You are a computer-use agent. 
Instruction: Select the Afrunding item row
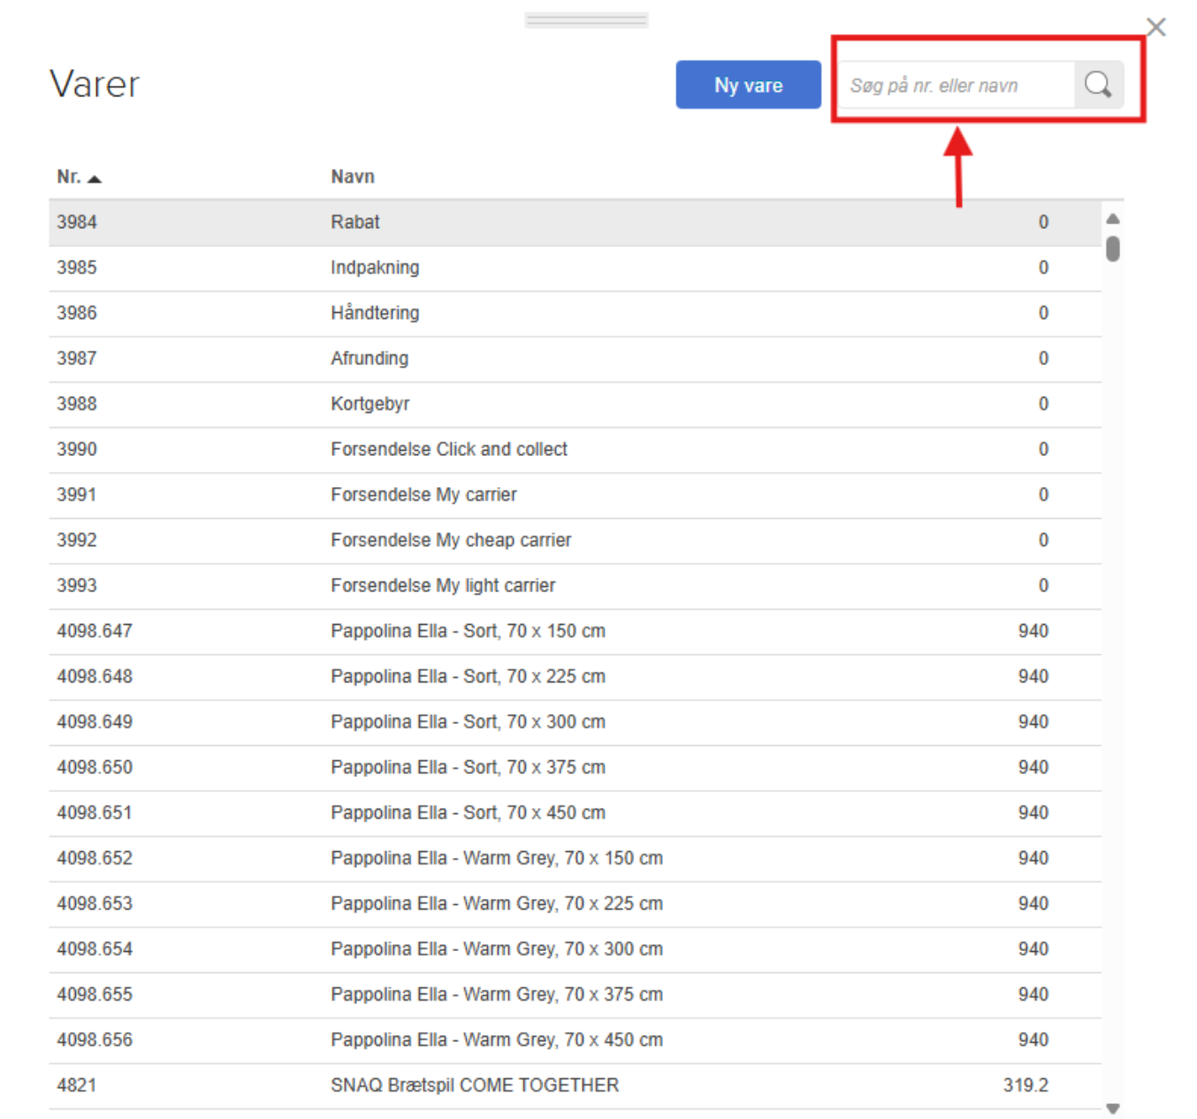coord(369,359)
